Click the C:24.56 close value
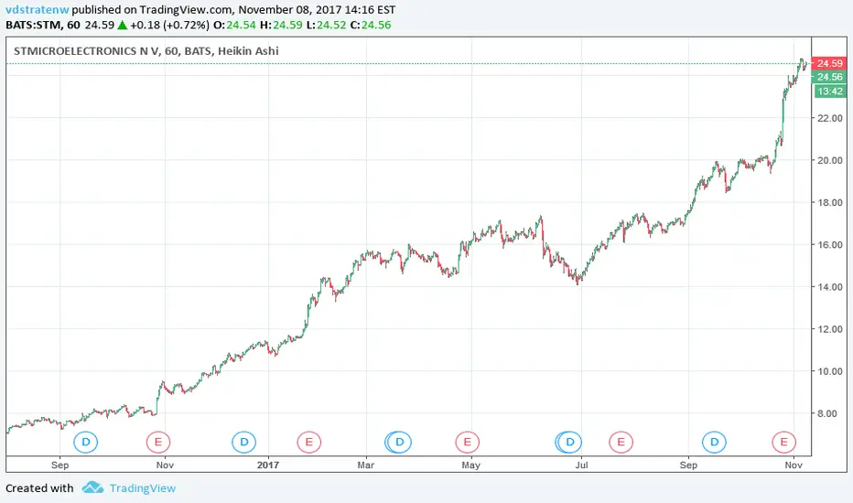853x503 pixels. [x=371, y=25]
